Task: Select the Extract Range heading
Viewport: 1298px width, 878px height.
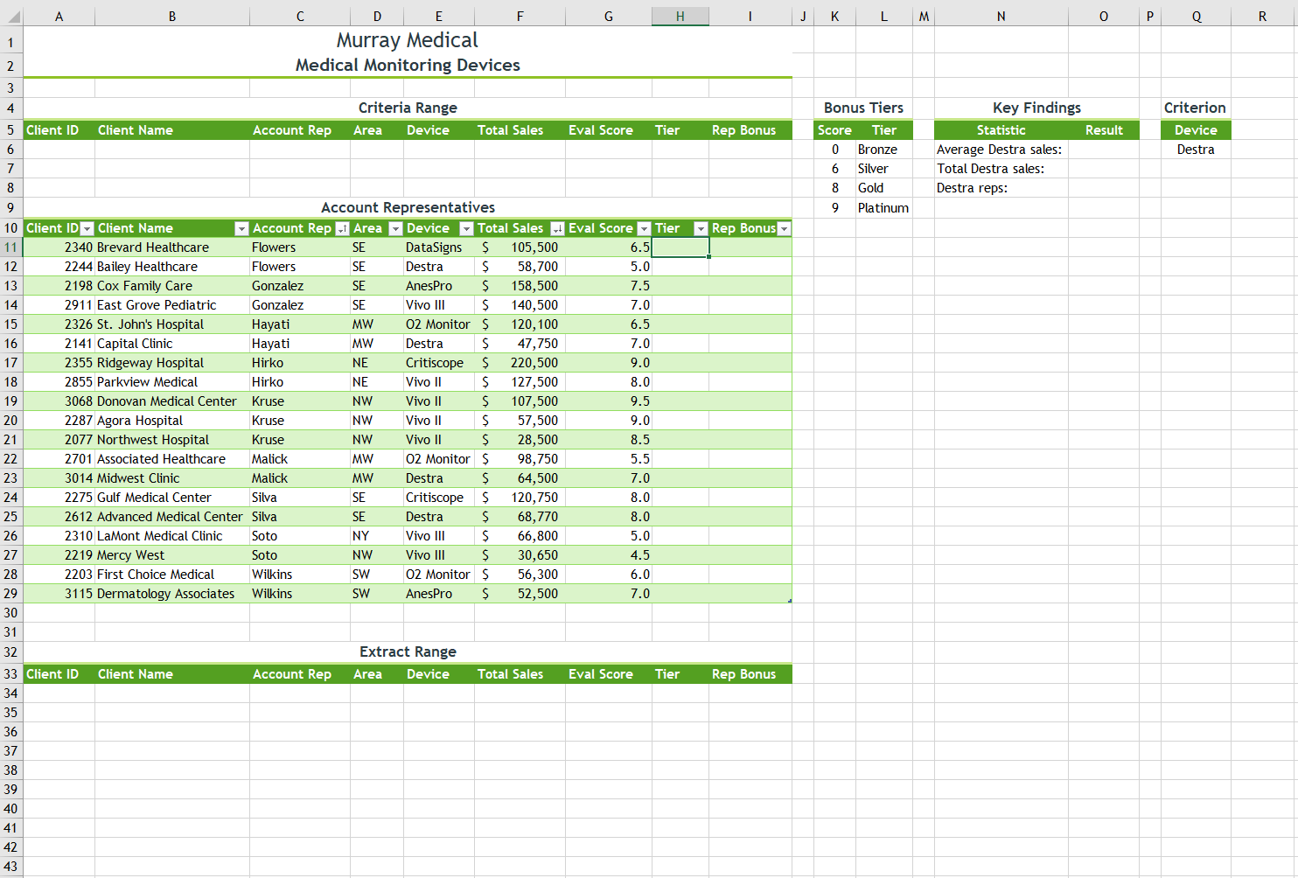Action: point(408,651)
